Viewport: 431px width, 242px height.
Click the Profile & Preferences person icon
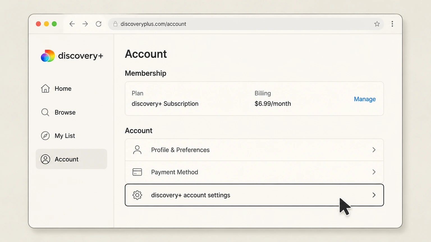pos(137,150)
